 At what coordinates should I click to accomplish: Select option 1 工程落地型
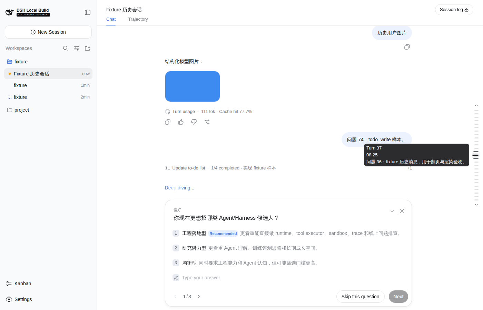pyautogui.click(x=288, y=233)
